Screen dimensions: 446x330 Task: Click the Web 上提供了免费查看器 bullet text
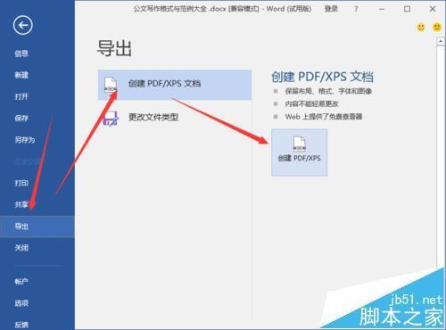tap(324, 117)
